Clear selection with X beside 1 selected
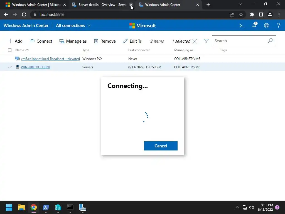The height and width of the screenshot is (214, 285). 195,41
